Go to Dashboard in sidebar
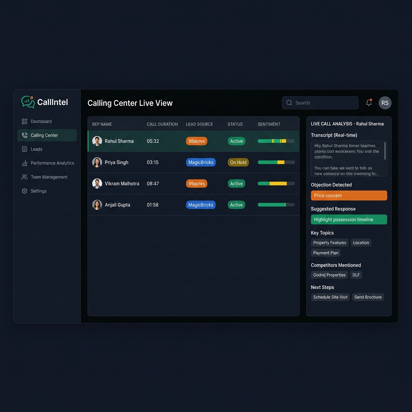The width and height of the screenshot is (412, 412). coord(47,122)
